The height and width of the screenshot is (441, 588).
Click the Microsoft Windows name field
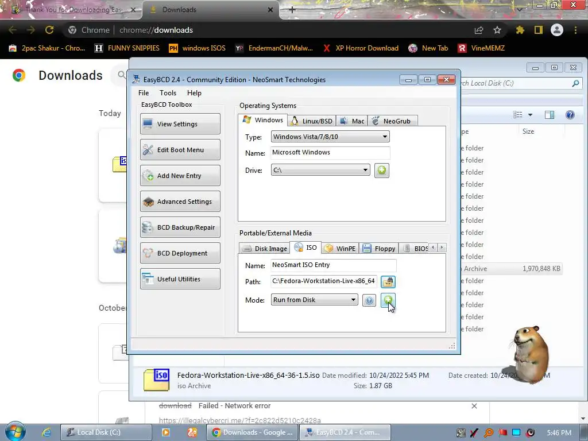coord(330,153)
